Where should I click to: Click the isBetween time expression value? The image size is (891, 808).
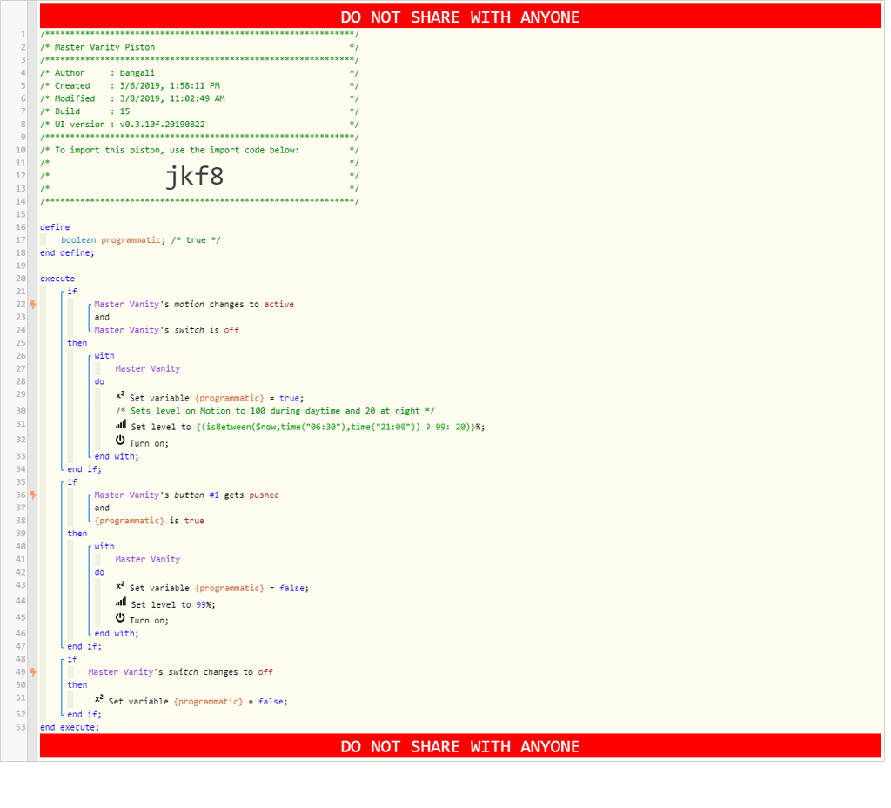click(334, 427)
